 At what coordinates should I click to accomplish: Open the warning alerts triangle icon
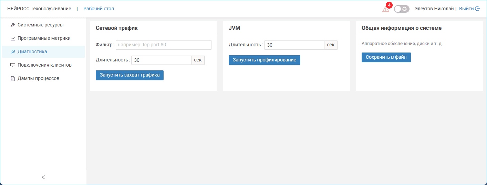pyautogui.click(x=385, y=9)
